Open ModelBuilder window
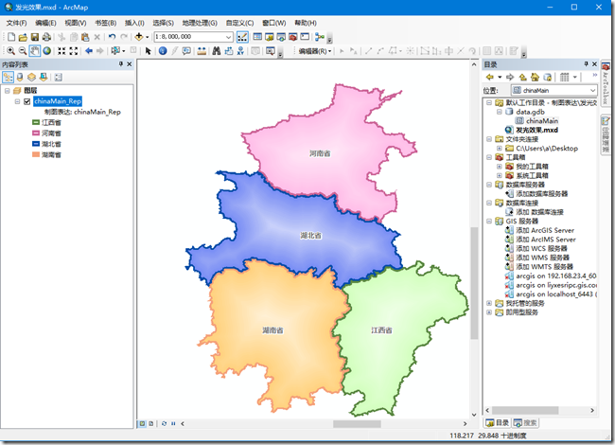615x445 pixels. coord(320,37)
